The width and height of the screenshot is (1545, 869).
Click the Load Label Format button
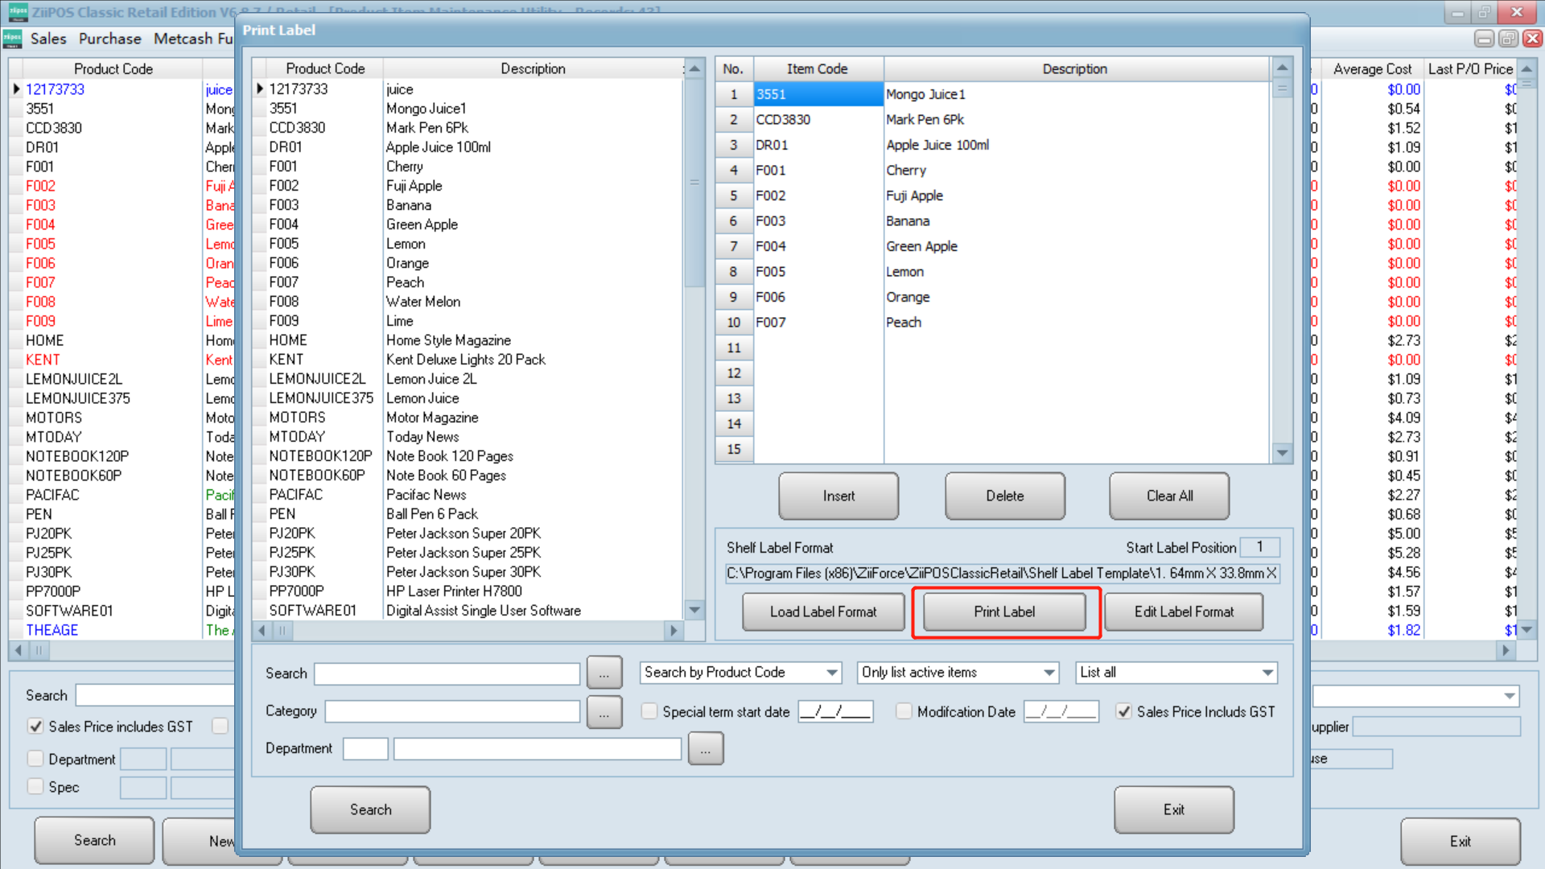823,612
